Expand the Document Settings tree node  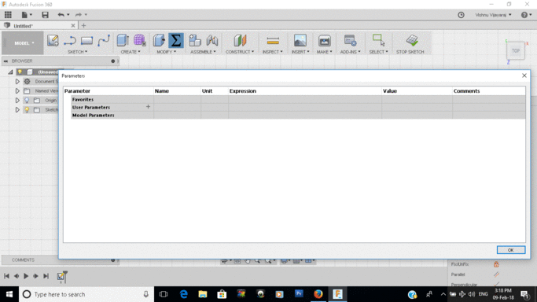[17, 82]
